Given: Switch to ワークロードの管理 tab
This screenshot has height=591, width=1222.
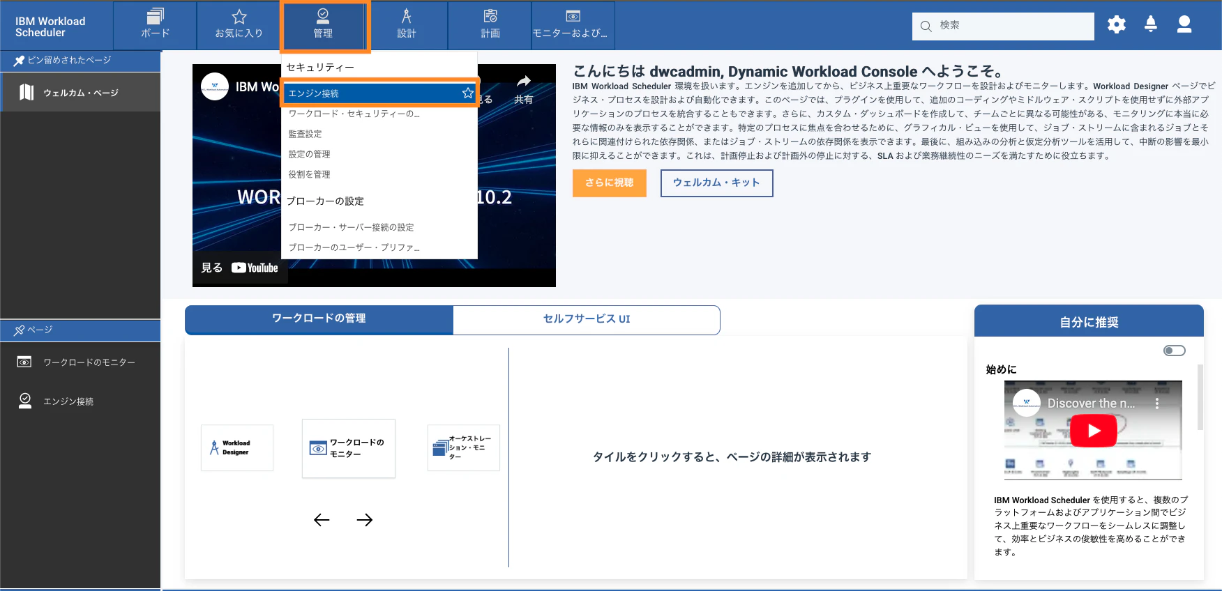Looking at the screenshot, I should [x=319, y=318].
